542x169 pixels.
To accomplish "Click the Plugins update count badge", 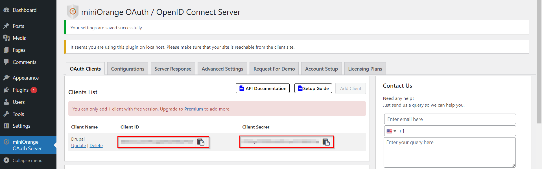I will tap(34, 90).
